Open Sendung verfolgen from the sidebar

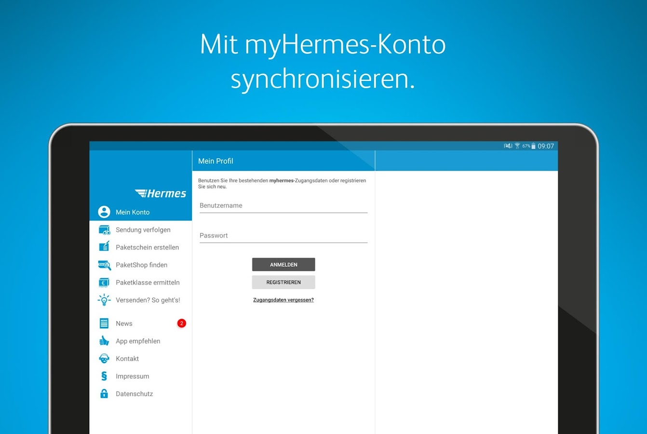[x=141, y=230]
